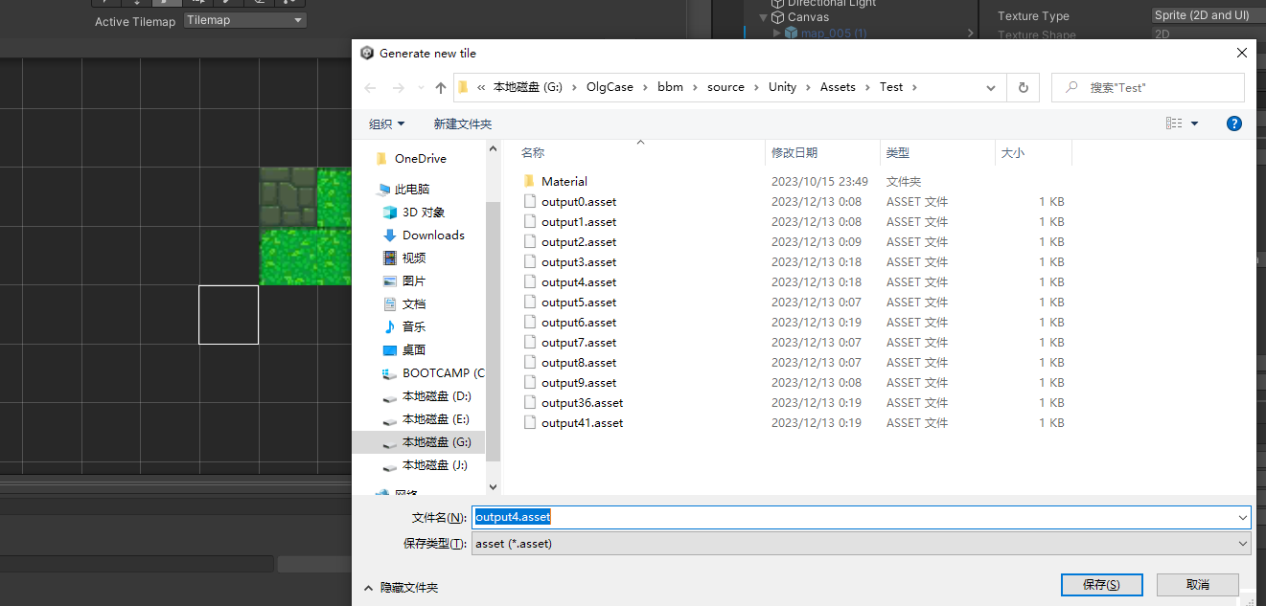Click the search Test input field
Screen dimensions: 1266x606
(x=1147, y=87)
